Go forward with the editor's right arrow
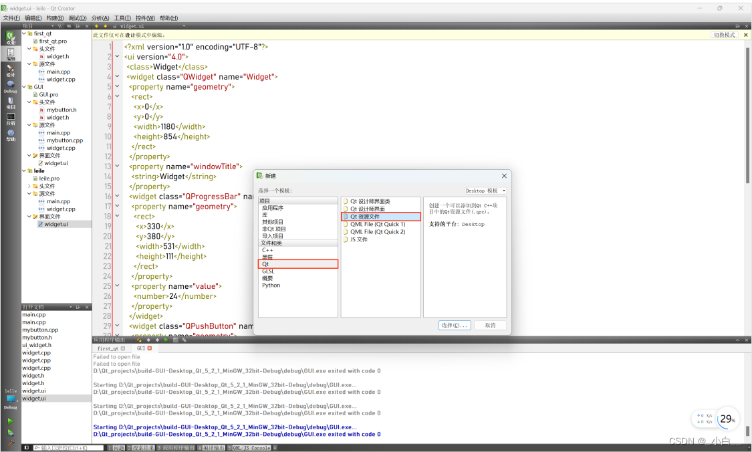The height and width of the screenshot is (452, 752). tap(105, 26)
